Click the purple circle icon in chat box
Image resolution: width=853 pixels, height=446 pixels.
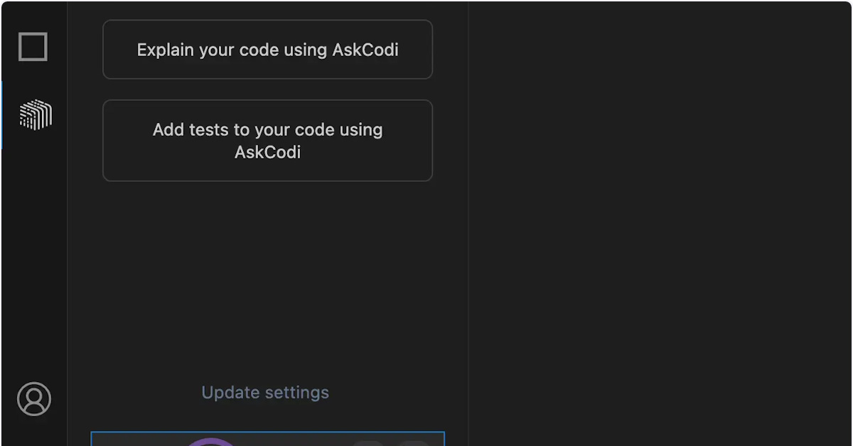(210, 442)
